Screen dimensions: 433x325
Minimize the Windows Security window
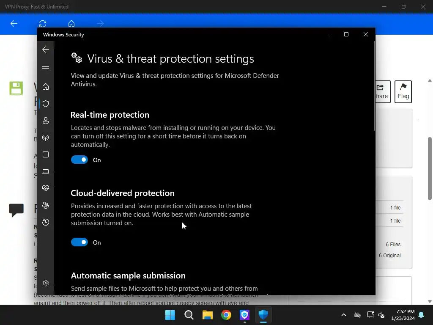[327, 34]
